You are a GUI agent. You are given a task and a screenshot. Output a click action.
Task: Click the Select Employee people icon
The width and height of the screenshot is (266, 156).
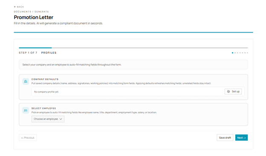[x=26, y=111]
